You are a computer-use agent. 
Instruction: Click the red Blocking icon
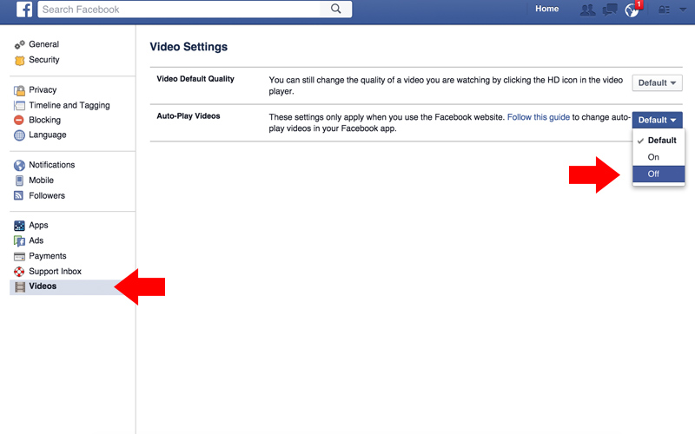pyautogui.click(x=19, y=120)
